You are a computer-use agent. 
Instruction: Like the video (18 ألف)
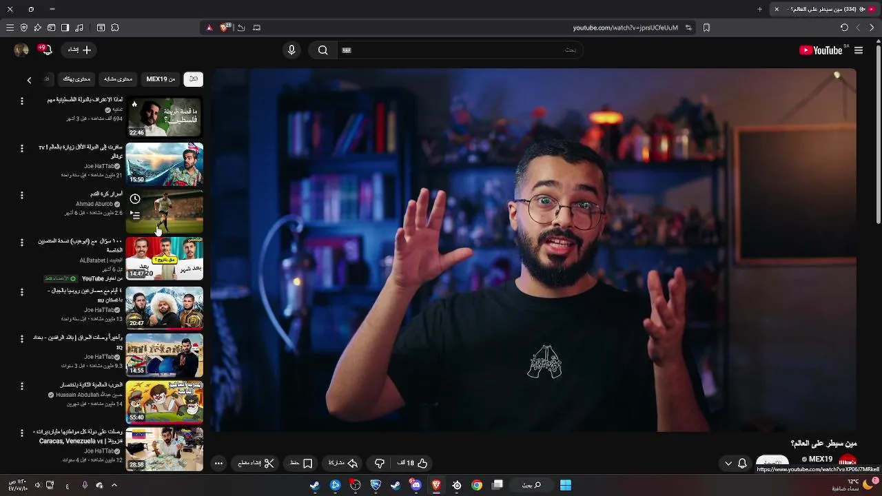(413, 464)
